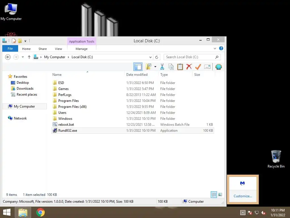Open the Customize Quick Access Toolbar dropdown
The width and height of the screenshot is (290, 218).
pyautogui.click(x=25, y=41)
